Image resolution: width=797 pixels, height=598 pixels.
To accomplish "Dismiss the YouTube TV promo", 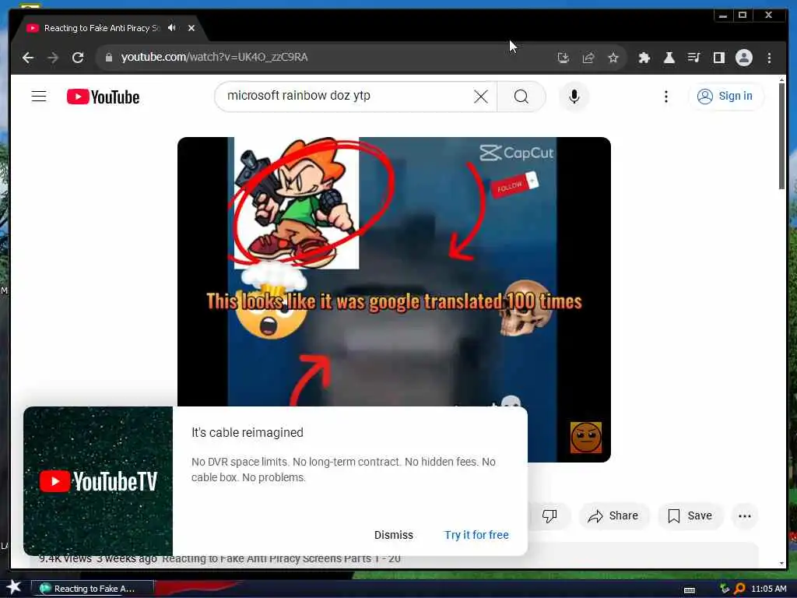I will (393, 535).
